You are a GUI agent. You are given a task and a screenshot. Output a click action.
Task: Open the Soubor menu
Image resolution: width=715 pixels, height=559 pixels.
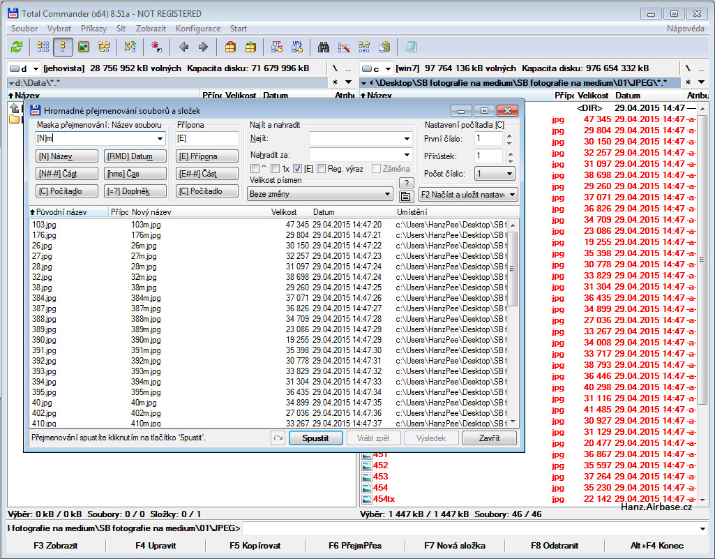tap(24, 29)
